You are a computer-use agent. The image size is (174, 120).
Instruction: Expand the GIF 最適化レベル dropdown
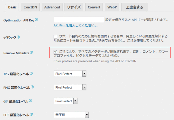[66, 101]
